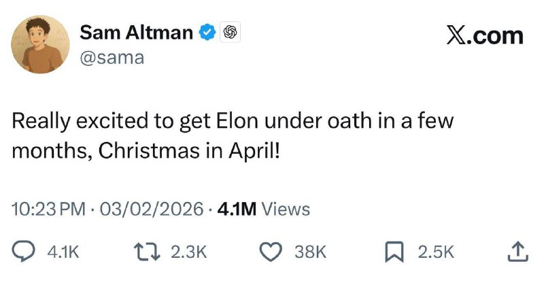This screenshot has width=544, height=285.
Task: Click the OpenAI affiliation badge beside the name
Action: [230, 32]
